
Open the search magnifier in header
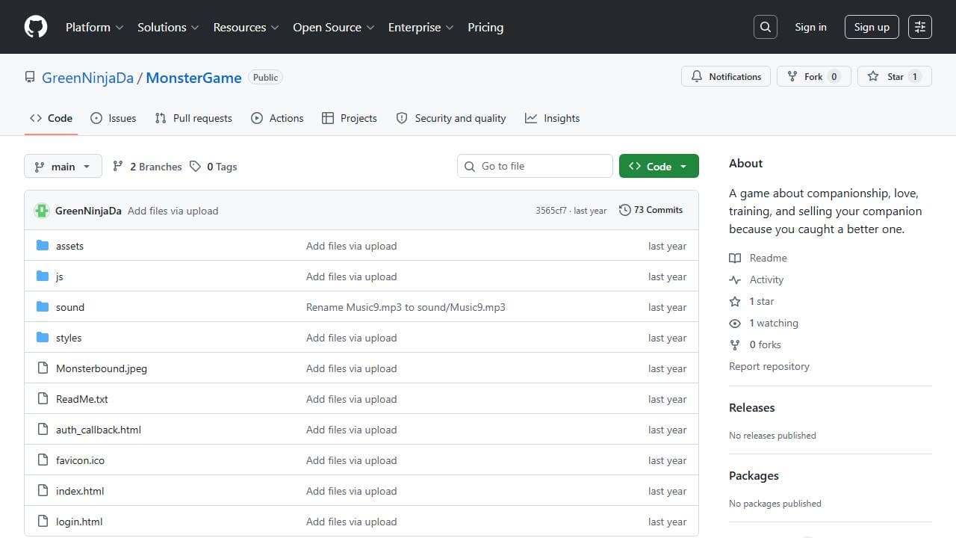(x=766, y=27)
